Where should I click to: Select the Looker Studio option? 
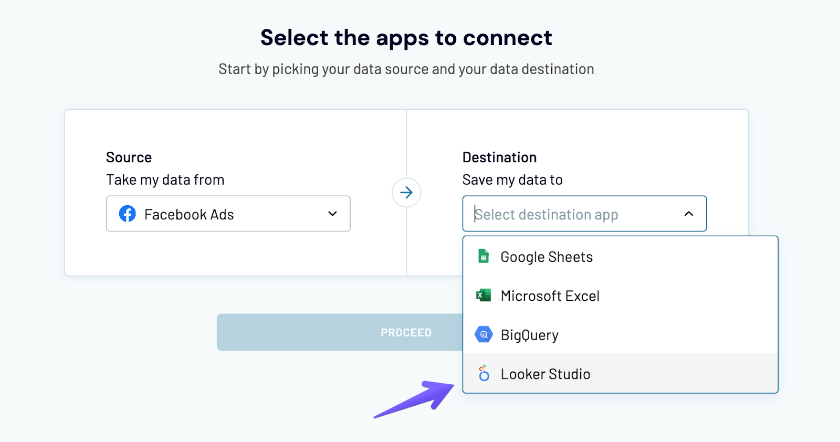pos(545,374)
